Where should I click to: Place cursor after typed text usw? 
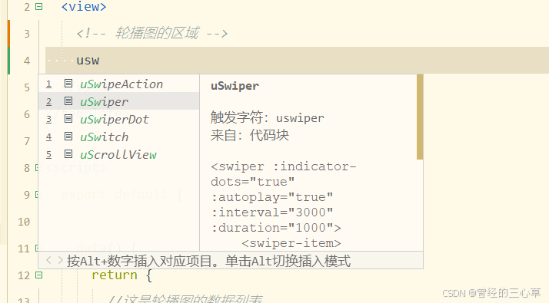[x=100, y=61]
